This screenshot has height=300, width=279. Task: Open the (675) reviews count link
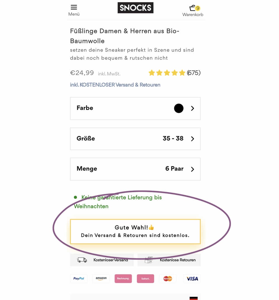pyautogui.click(x=194, y=73)
